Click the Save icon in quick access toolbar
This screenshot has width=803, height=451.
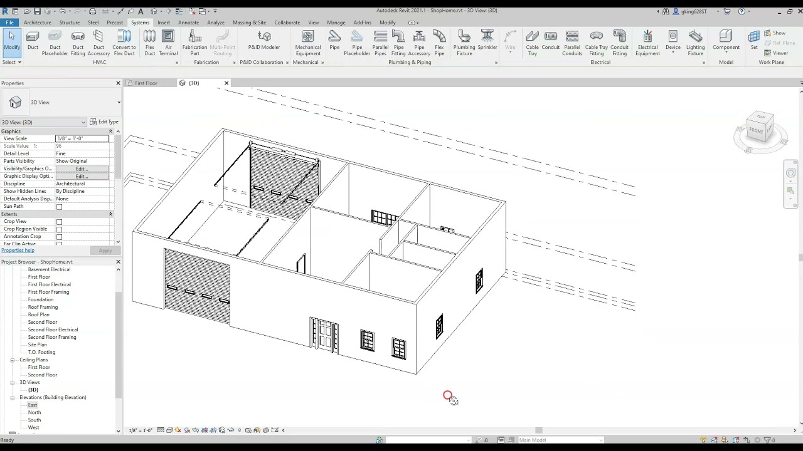[x=37, y=11]
